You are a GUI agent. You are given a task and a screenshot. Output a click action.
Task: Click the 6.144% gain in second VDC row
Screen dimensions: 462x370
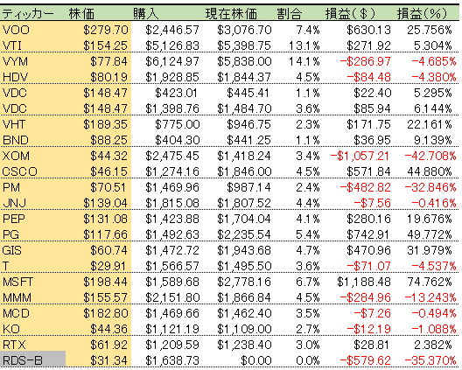click(x=432, y=108)
